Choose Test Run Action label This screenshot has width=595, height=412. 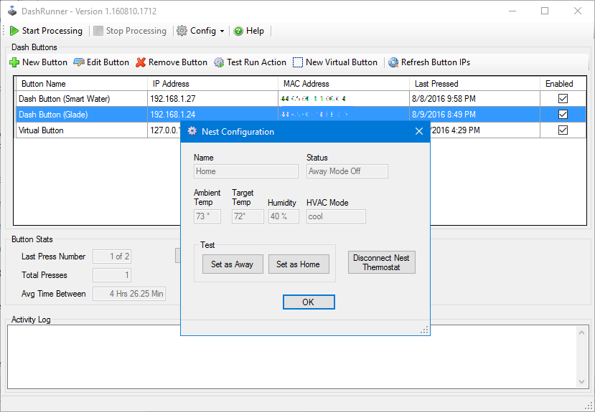[256, 62]
